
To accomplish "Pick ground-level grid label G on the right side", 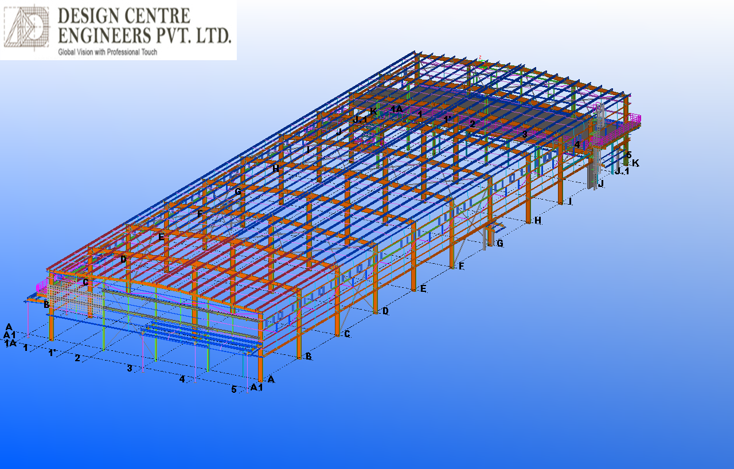I will (500, 243).
